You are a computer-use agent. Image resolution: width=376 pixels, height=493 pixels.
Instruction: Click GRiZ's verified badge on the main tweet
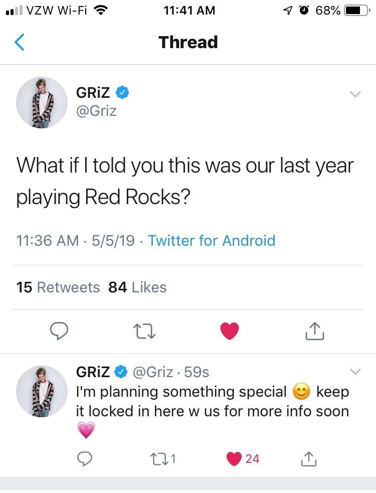[122, 92]
